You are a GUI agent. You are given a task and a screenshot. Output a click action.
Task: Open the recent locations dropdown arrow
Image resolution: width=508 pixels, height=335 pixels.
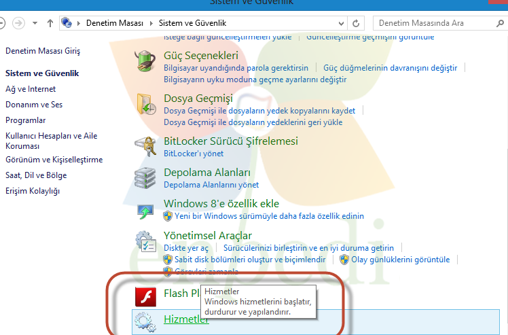coord(35,23)
